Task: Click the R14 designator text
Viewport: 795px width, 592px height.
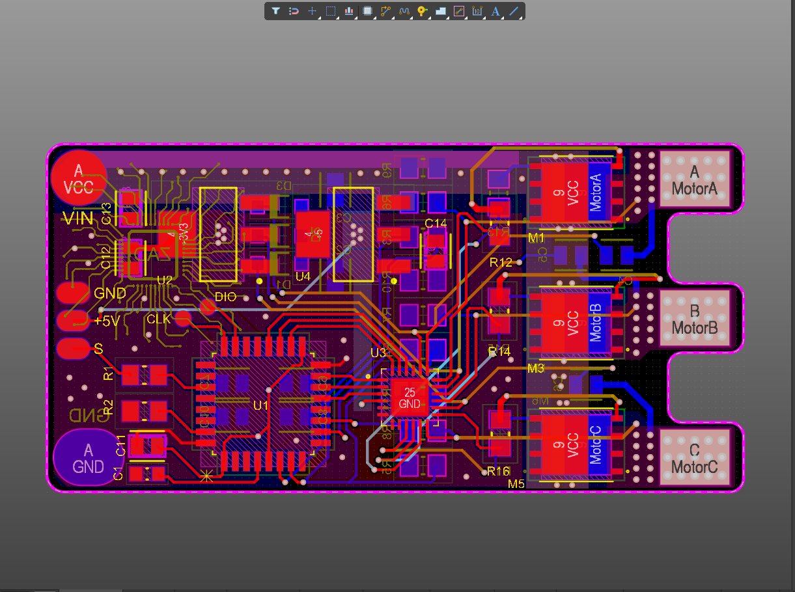Action: tap(499, 351)
